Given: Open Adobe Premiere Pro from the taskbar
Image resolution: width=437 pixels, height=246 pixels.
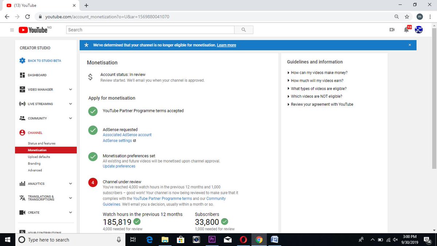Looking at the screenshot, I should point(212,239).
